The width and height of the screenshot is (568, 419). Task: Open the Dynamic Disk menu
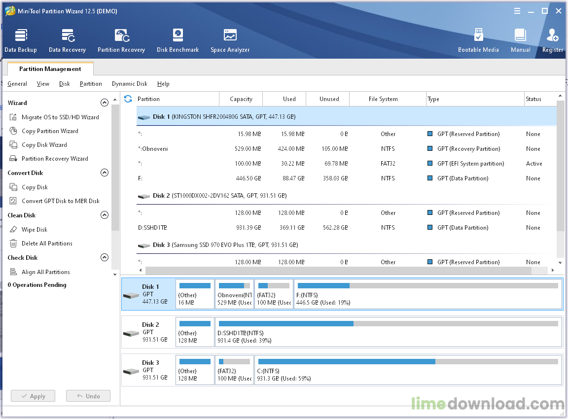pyautogui.click(x=129, y=84)
